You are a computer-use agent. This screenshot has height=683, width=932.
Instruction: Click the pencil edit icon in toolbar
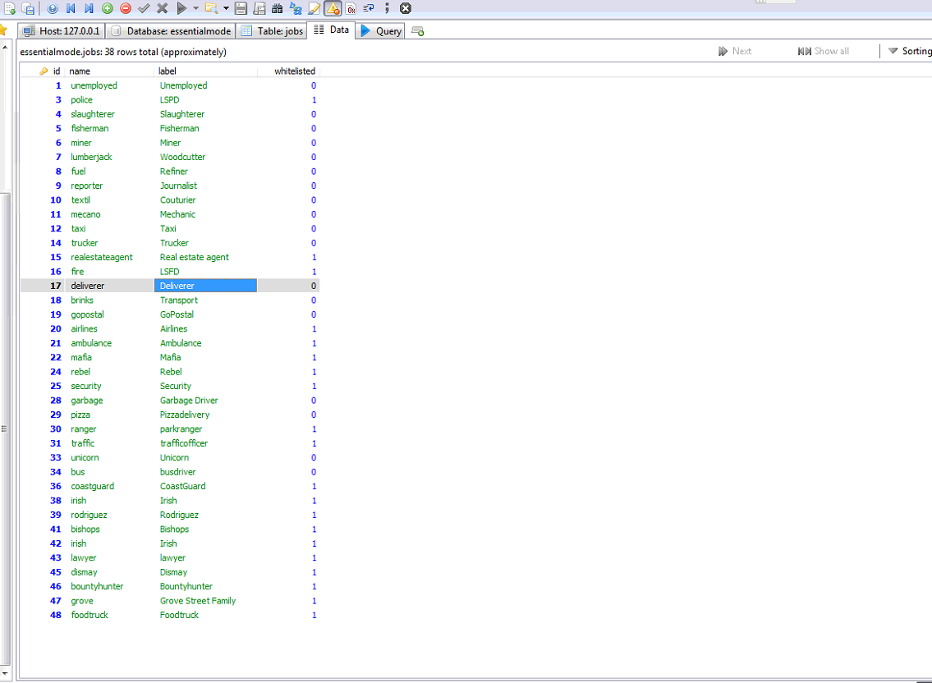[x=314, y=8]
